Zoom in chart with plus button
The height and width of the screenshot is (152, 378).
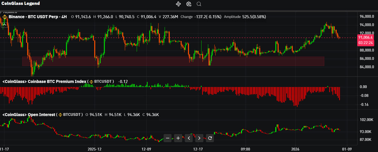pos(178,138)
